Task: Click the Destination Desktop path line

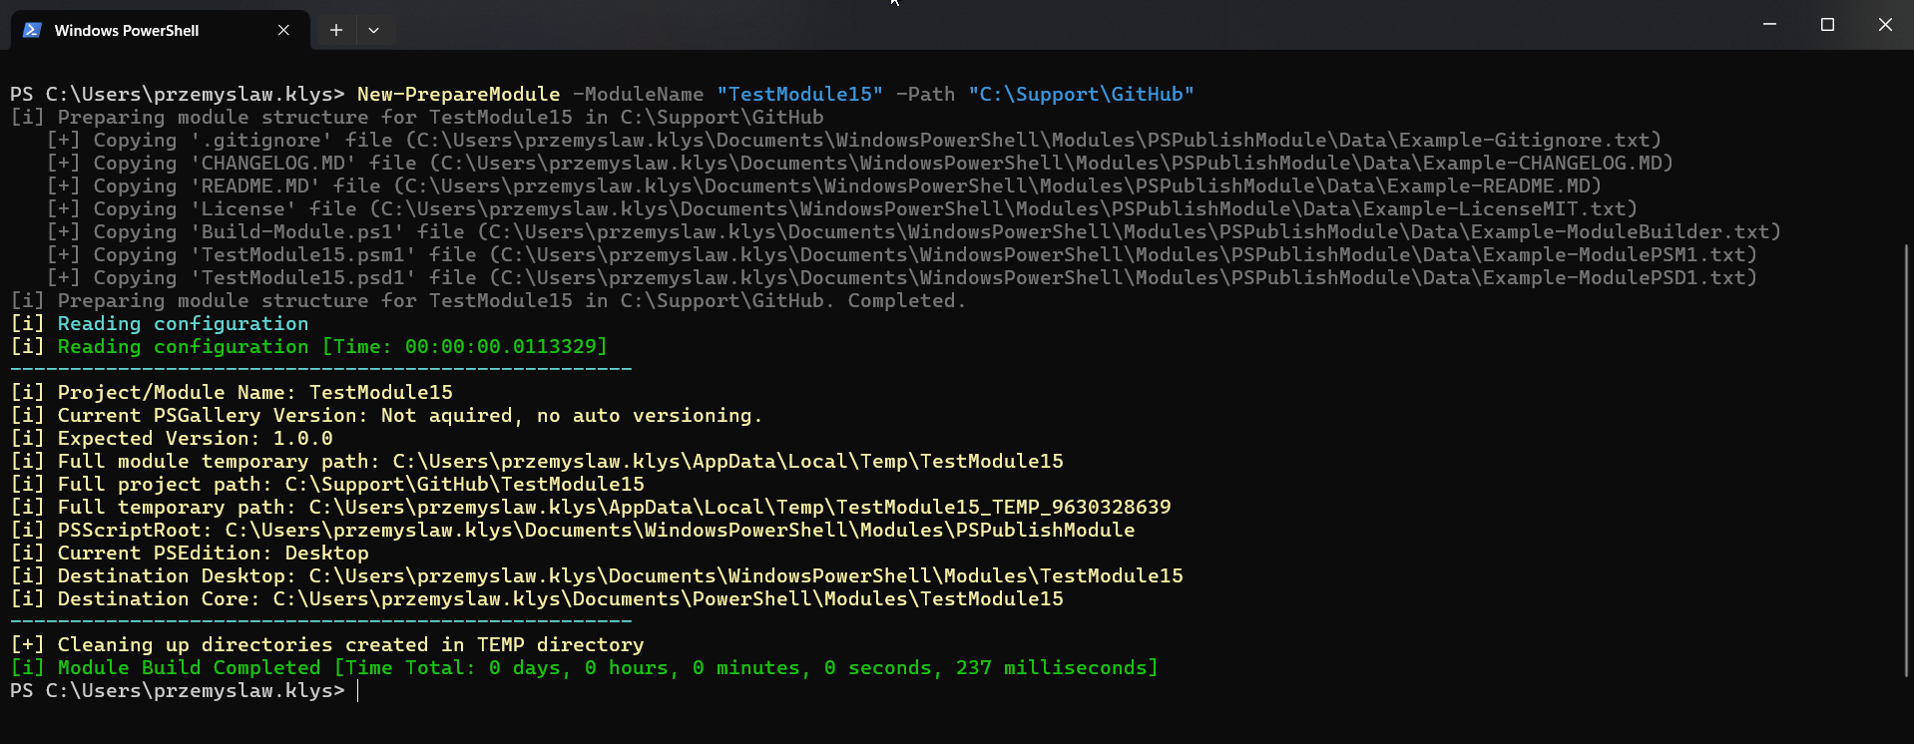Action: [x=597, y=575]
